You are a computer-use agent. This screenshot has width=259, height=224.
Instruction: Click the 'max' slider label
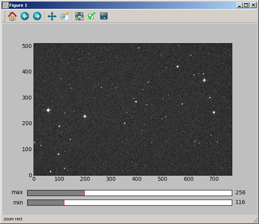pyautogui.click(x=17, y=192)
